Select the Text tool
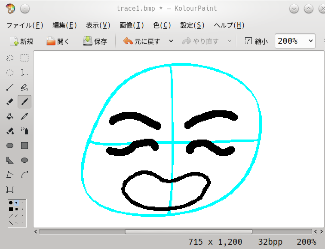This screenshot has height=249, width=325. [x=25, y=73]
